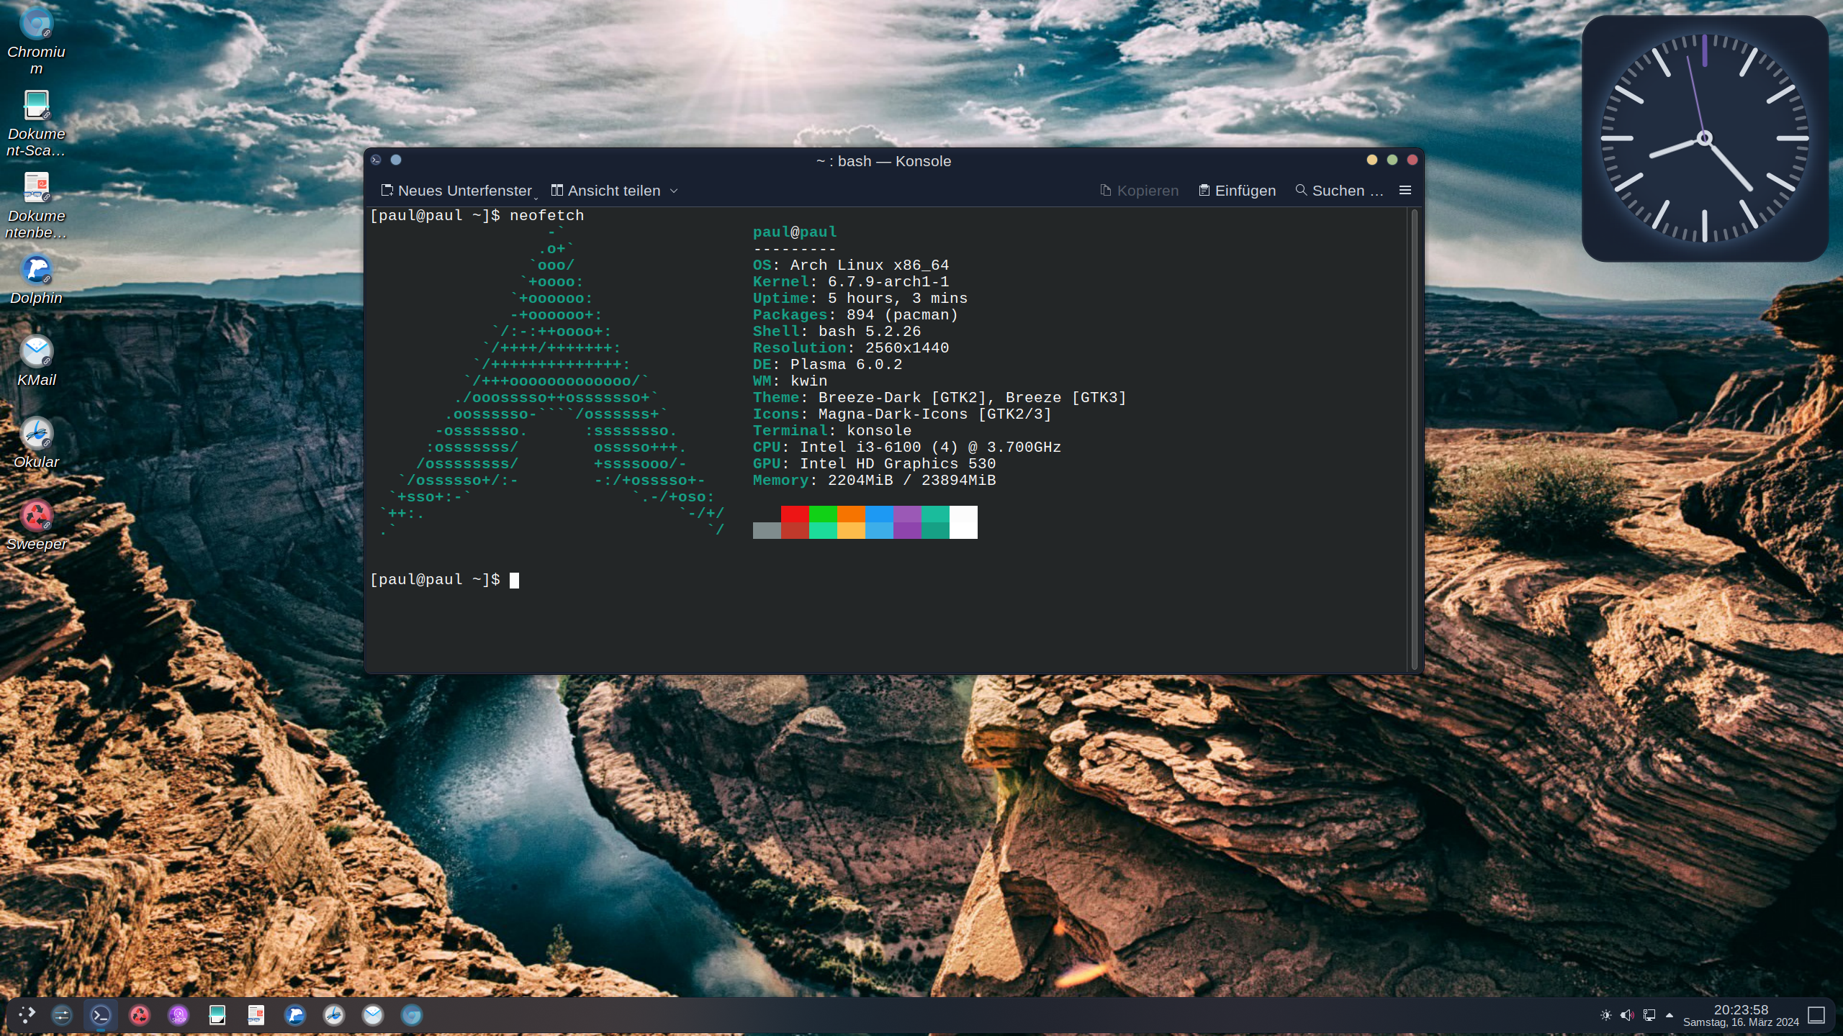Click the Einfügen paste button
The image size is (1843, 1036).
tap(1237, 191)
